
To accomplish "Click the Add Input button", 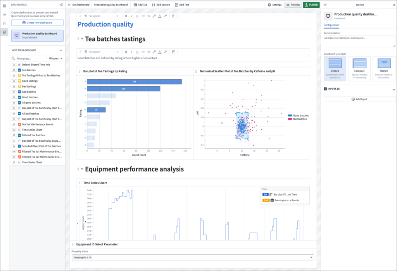I will (x=359, y=99).
